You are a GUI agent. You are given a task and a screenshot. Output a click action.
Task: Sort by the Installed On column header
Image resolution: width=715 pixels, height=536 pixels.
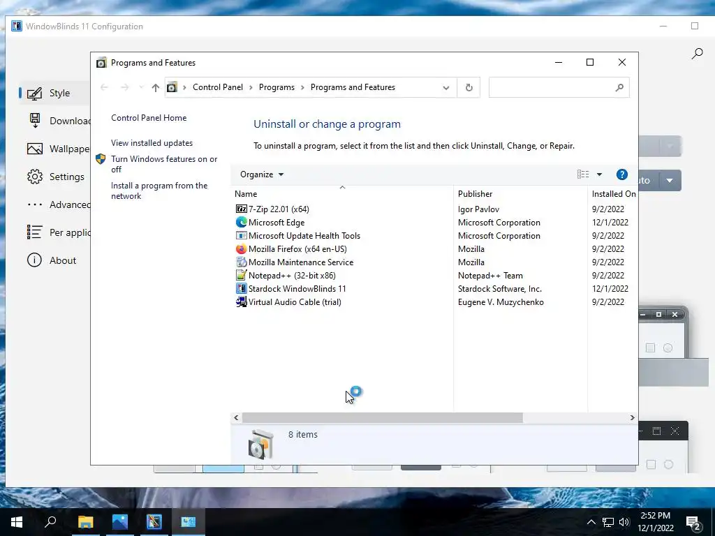point(613,194)
